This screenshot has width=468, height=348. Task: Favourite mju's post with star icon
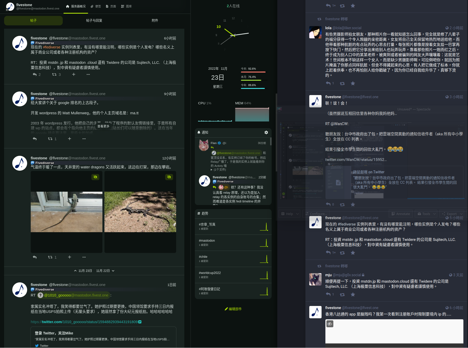click(x=353, y=294)
